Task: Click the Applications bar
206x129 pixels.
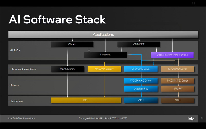Action: click(x=103, y=35)
